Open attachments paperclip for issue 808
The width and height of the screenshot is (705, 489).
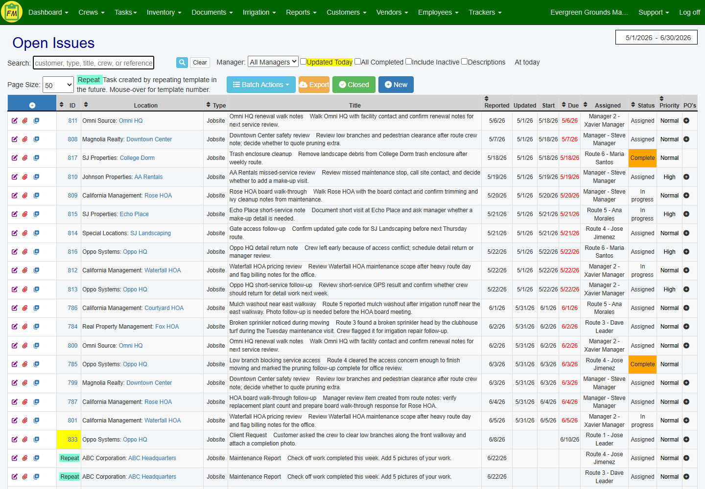click(x=25, y=139)
